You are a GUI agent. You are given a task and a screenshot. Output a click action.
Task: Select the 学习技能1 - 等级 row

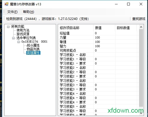click(99, 59)
